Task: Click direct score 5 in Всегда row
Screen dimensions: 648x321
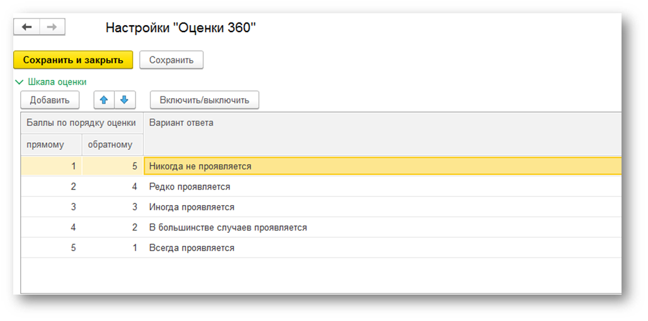Action: click(51, 248)
